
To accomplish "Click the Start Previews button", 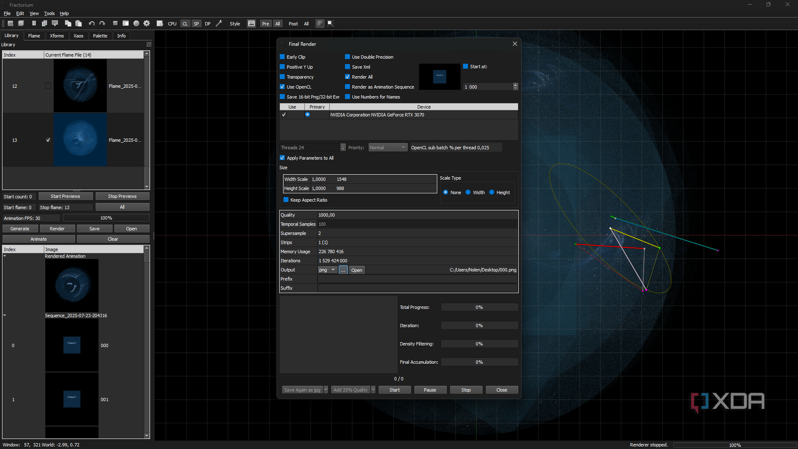I will point(65,196).
